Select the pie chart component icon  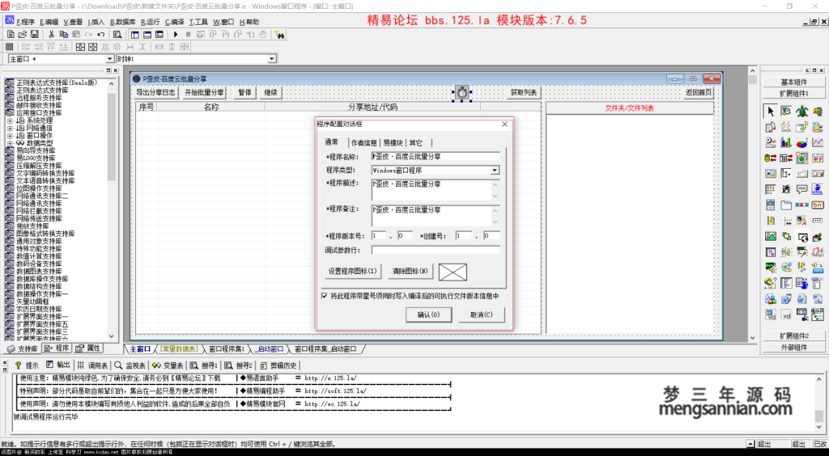(802, 142)
